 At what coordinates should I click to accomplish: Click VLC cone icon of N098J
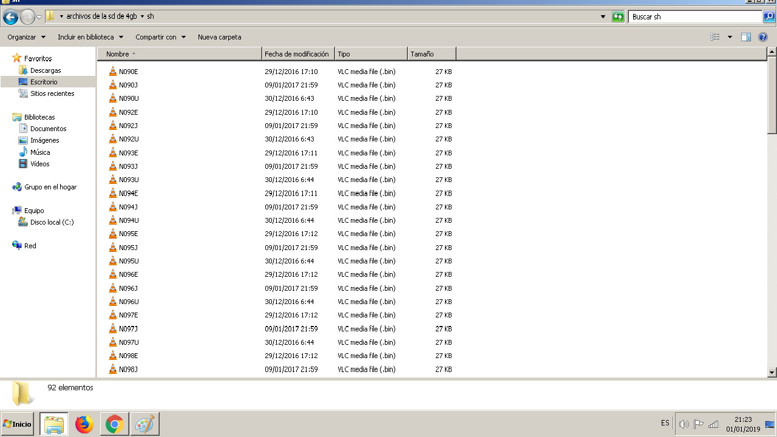(112, 369)
